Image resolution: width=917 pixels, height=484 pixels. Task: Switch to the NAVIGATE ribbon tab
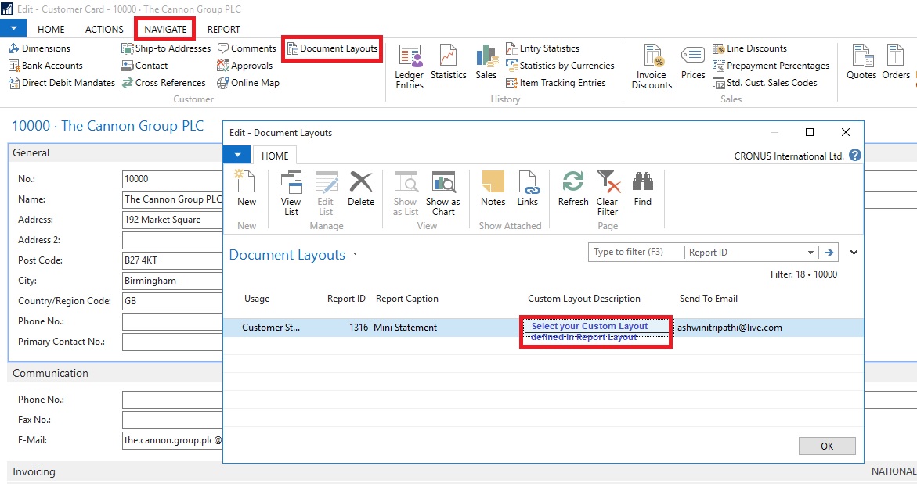click(165, 30)
